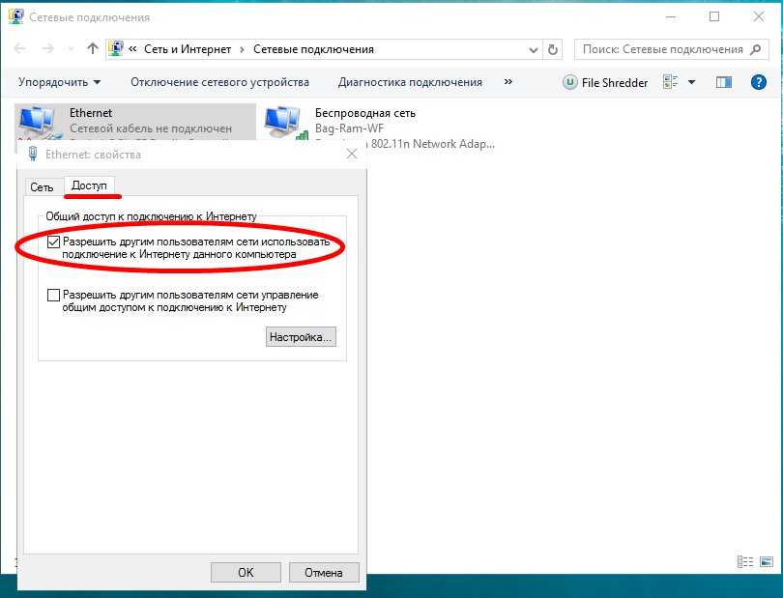The image size is (783, 598).
Task: Click the refresh icon beside address bar
Action: (x=553, y=49)
